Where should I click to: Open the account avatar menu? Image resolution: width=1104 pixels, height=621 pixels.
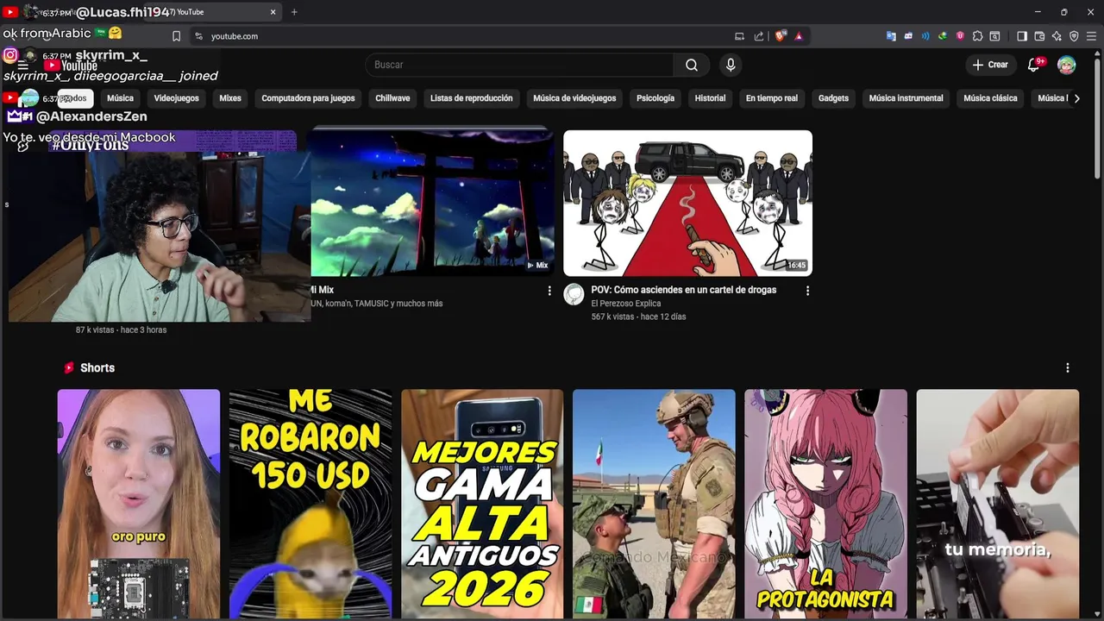(x=1067, y=65)
